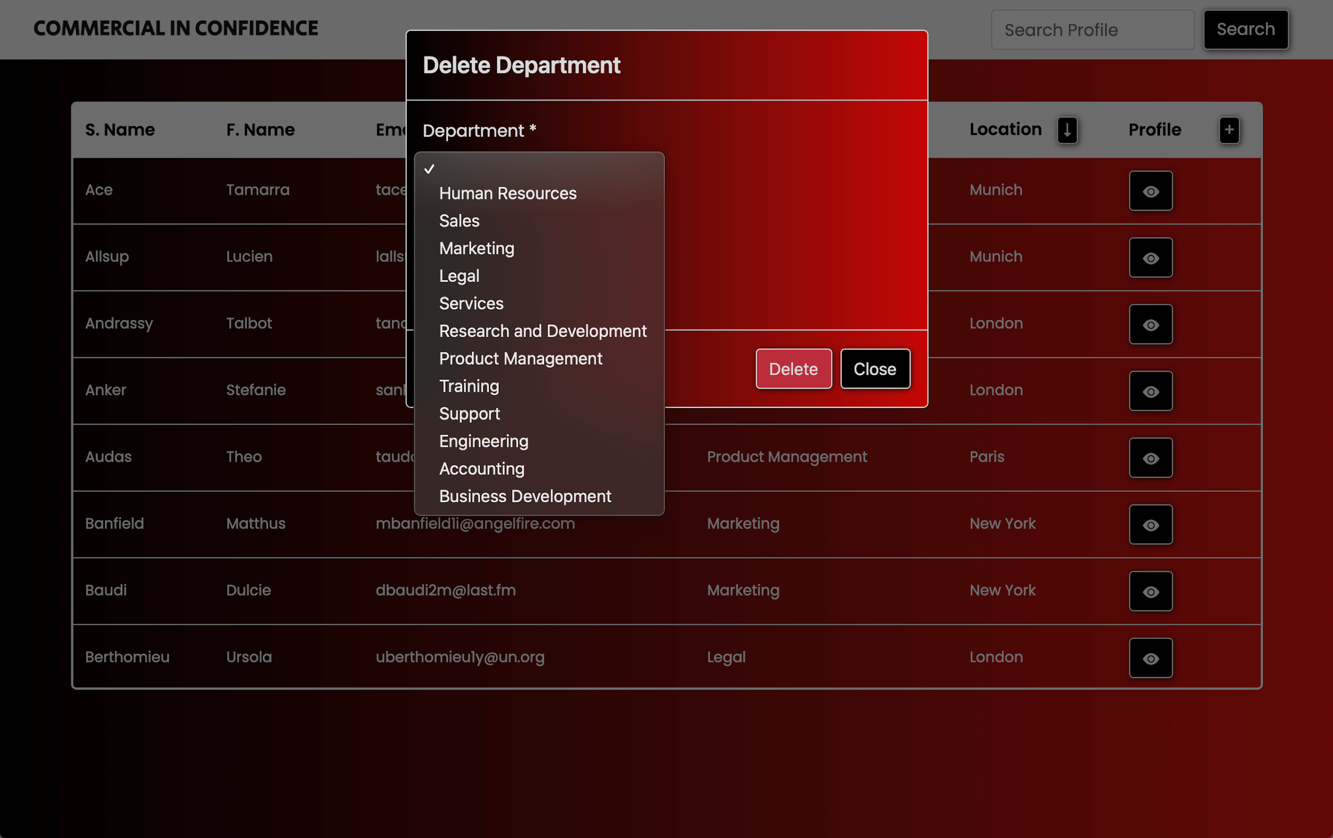Screen dimensions: 1333x838
Task: View profile of Berthomieu Ursola
Action: click(x=1150, y=658)
